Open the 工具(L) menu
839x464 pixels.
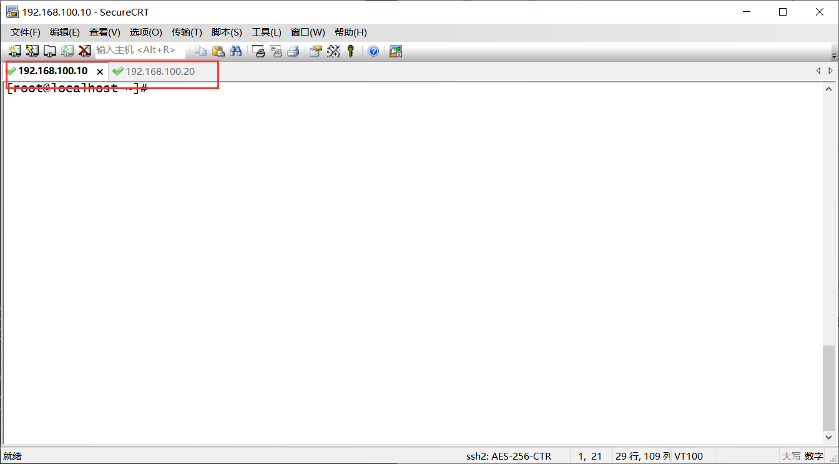click(267, 32)
